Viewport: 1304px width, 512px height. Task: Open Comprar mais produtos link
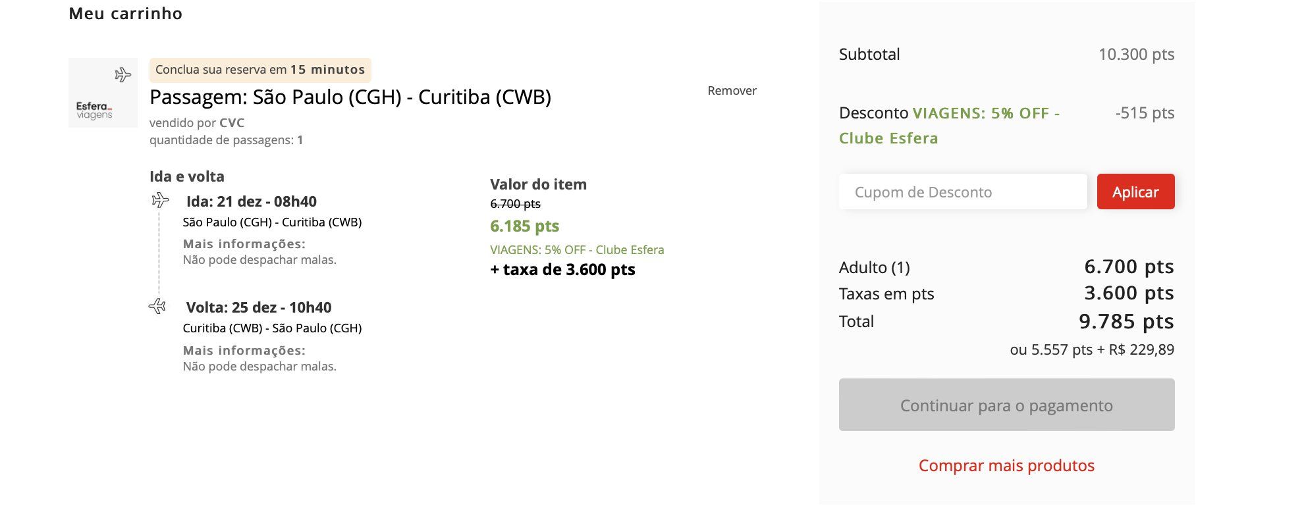[1006, 465]
